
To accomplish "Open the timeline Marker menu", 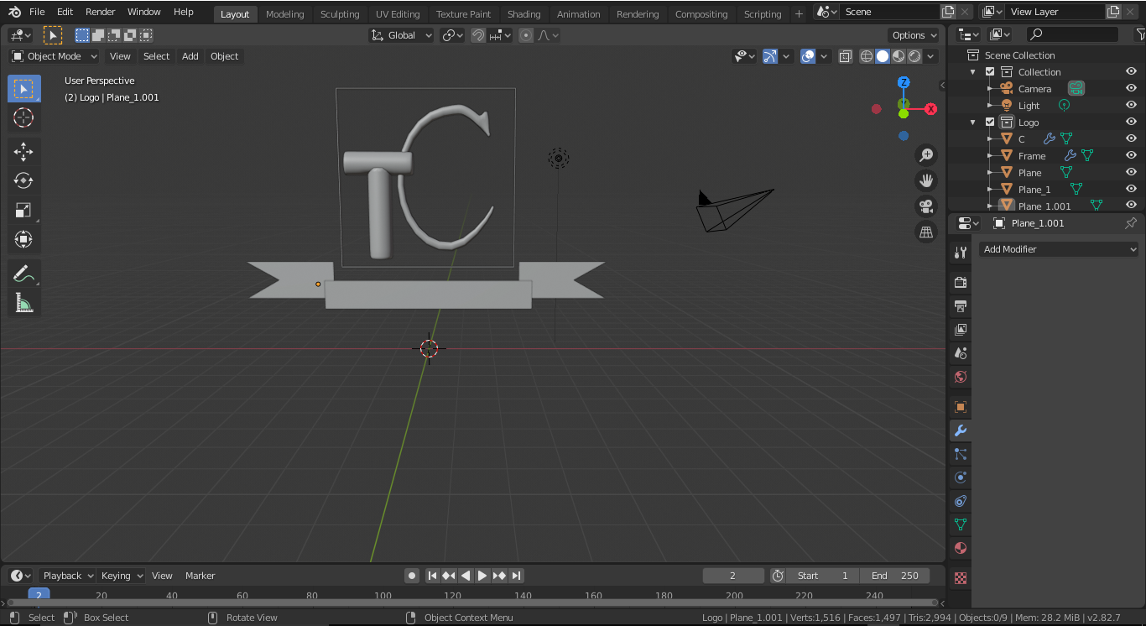I will pos(201,576).
